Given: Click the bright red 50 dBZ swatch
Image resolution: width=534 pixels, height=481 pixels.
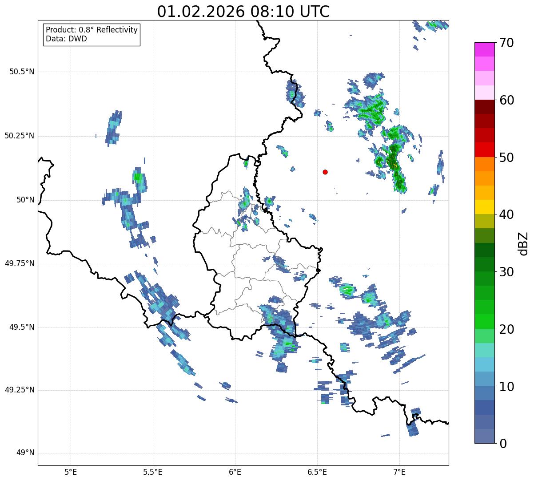Looking at the screenshot, I should click(484, 150).
